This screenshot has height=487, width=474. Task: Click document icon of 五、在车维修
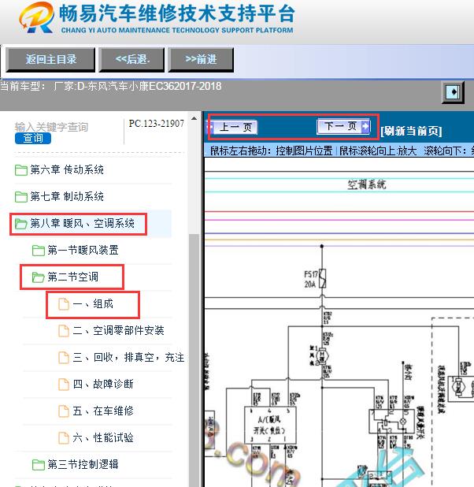pos(64,411)
